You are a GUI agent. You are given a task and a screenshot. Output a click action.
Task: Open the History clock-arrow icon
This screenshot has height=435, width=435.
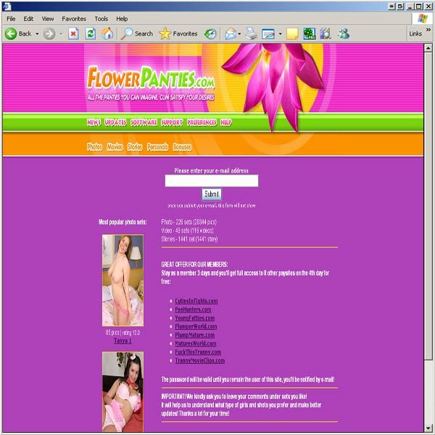point(210,34)
